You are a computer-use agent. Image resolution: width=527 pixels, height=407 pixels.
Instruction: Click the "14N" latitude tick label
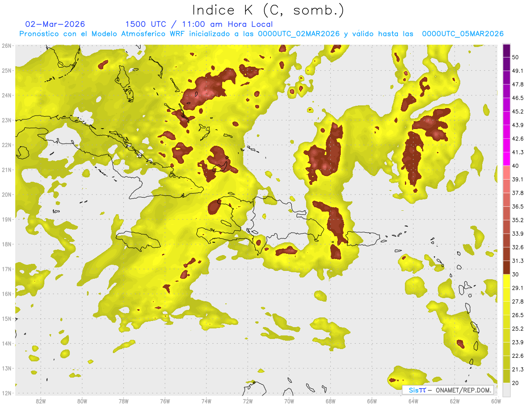coord(7,343)
